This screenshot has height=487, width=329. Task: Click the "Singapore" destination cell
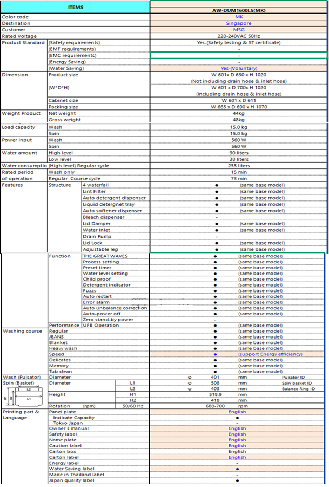(239, 23)
